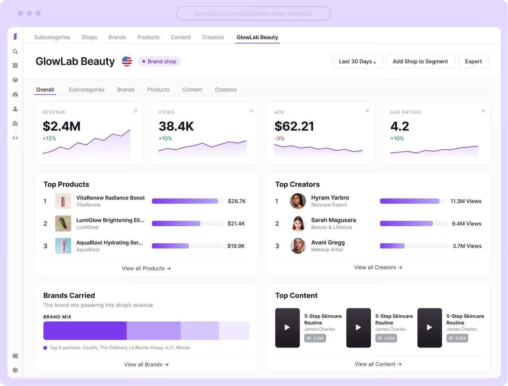Click the Brand shop badge

159,61
